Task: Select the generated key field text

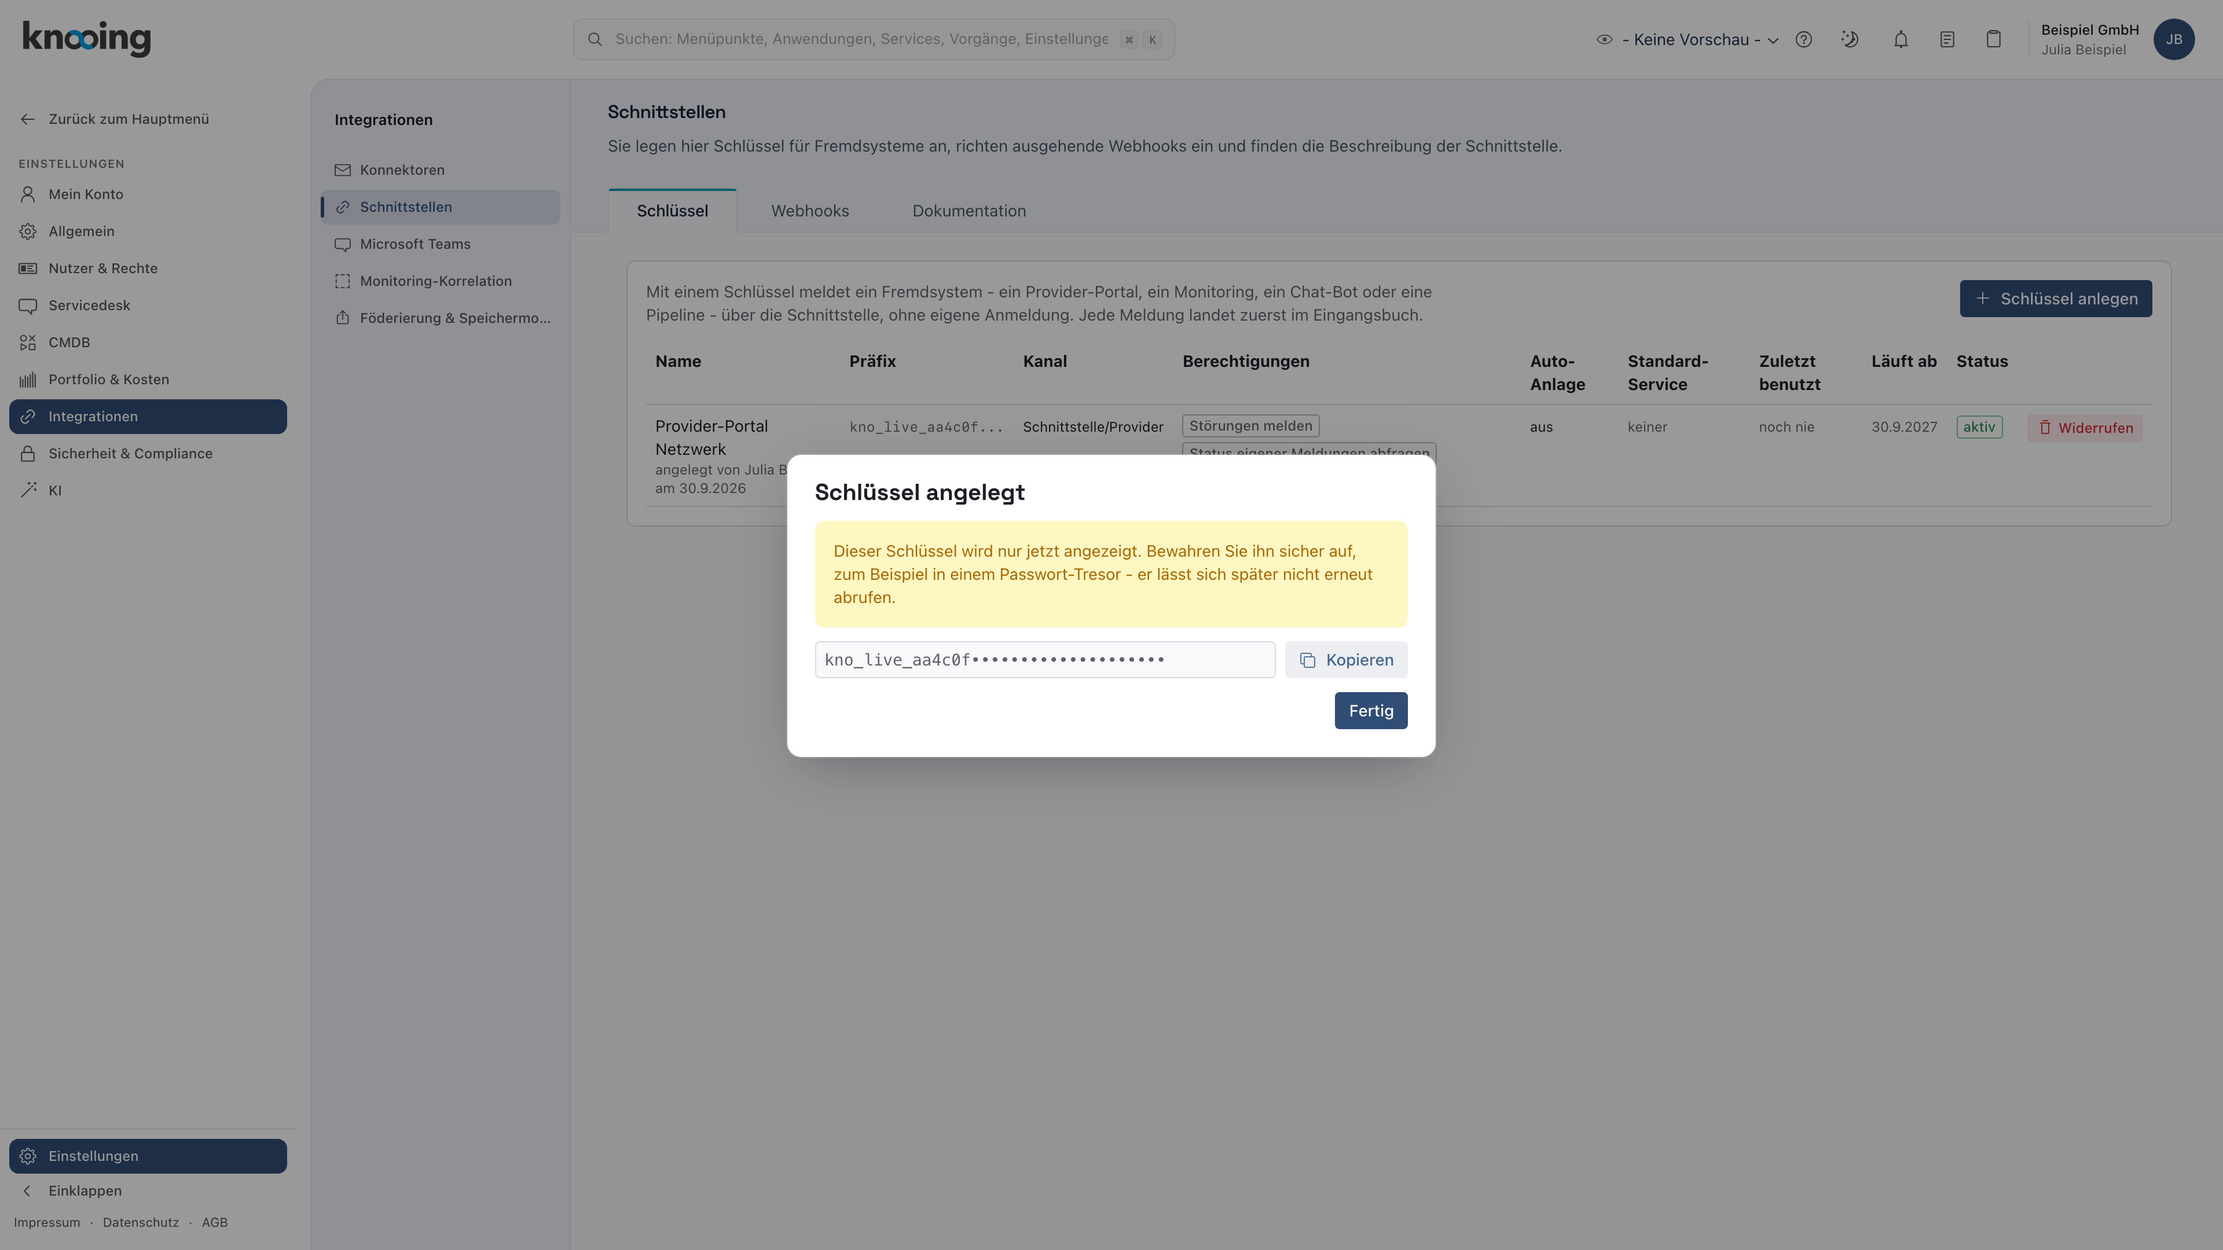Action: click(1044, 660)
